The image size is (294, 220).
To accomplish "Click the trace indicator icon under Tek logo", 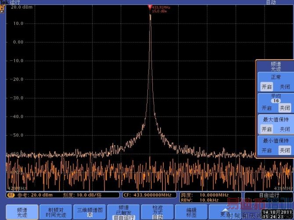I will click(2, 8).
